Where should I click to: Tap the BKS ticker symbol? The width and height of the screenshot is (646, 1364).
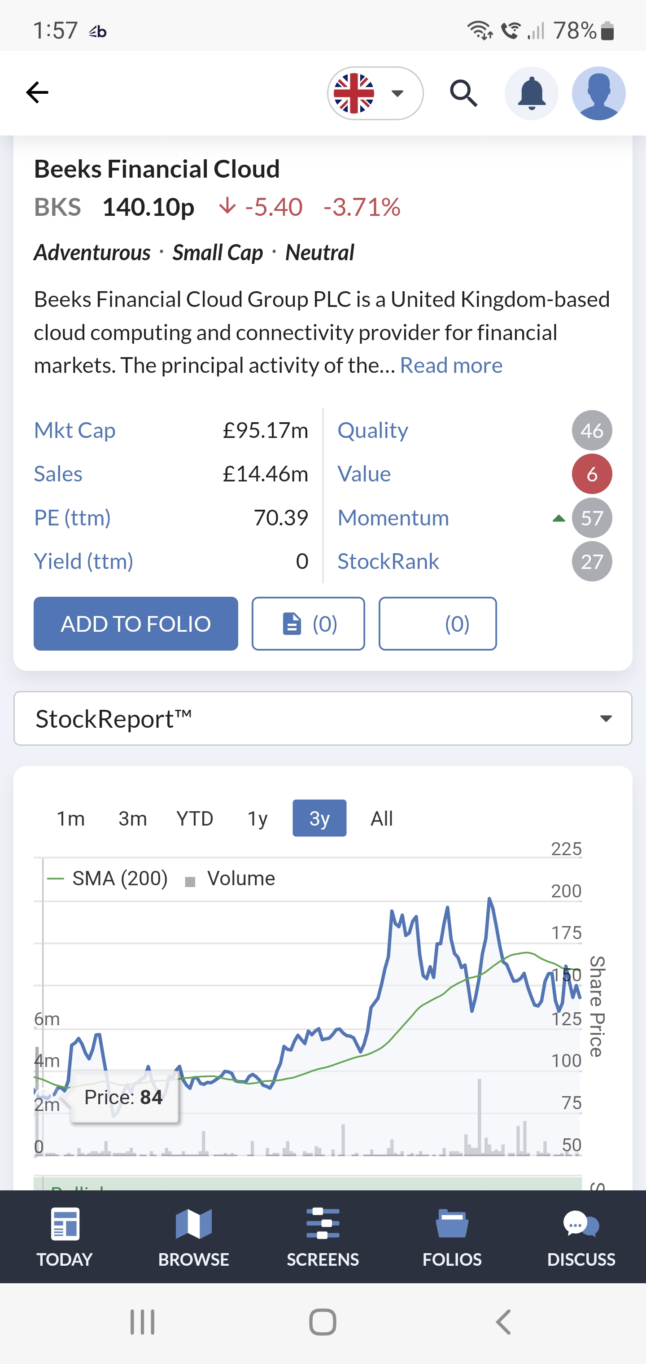(x=58, y=206)
